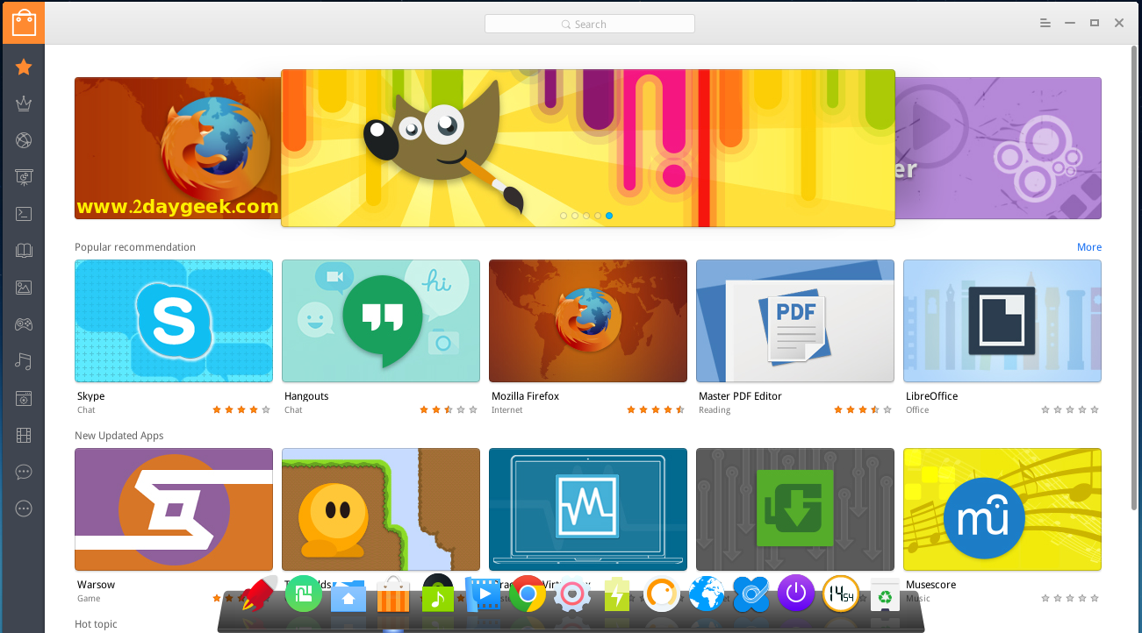Click the Mozilla Firefox star rating
The height and width of the screenshot is (633, 1142).
(656, 409)
